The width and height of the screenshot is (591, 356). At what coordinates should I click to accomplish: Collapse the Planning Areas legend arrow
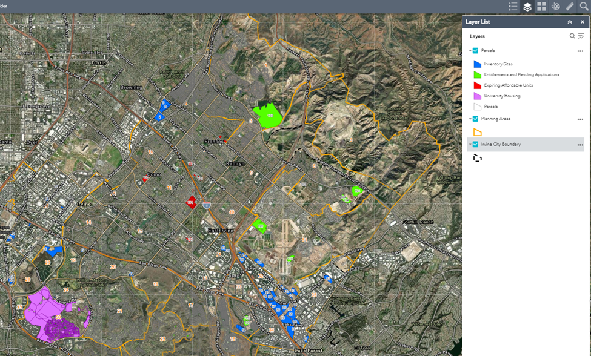point(470,119)
